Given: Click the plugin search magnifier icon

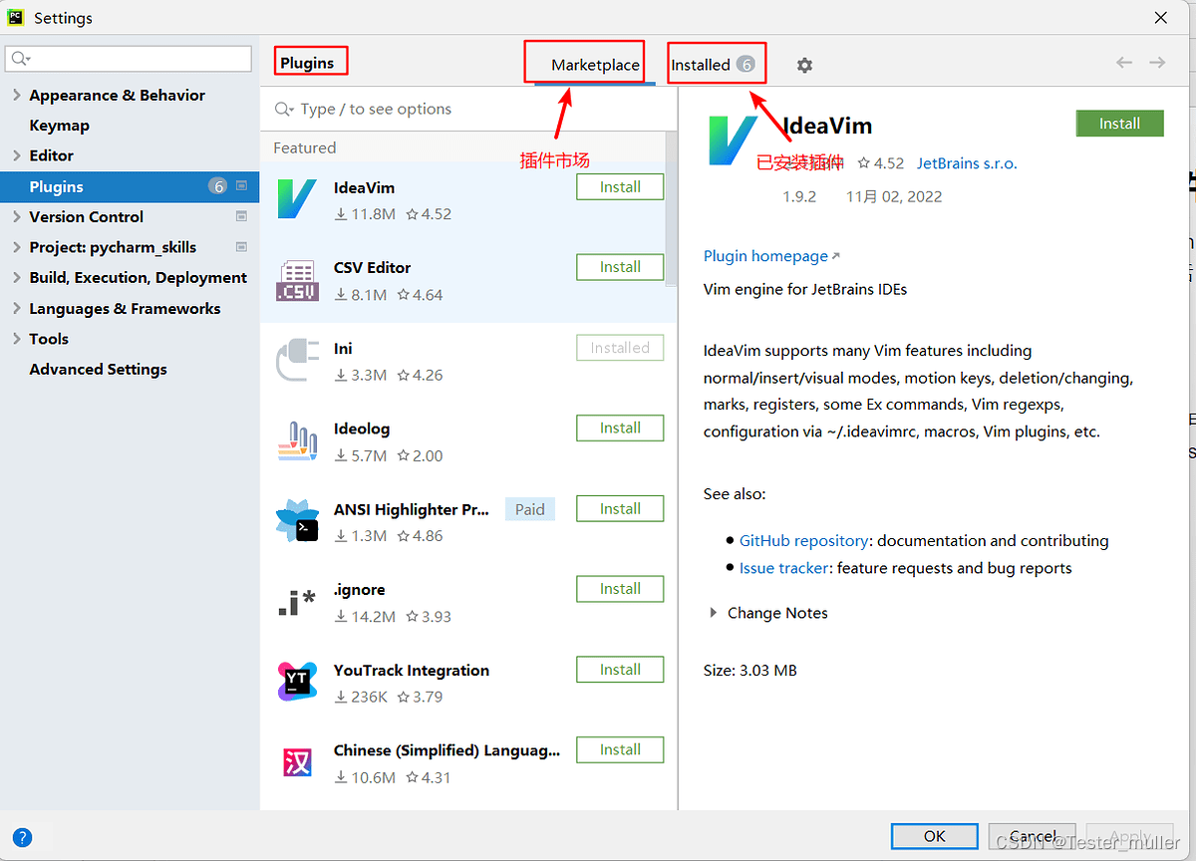Looking at the screenshot, I should (x=285, y=109).
